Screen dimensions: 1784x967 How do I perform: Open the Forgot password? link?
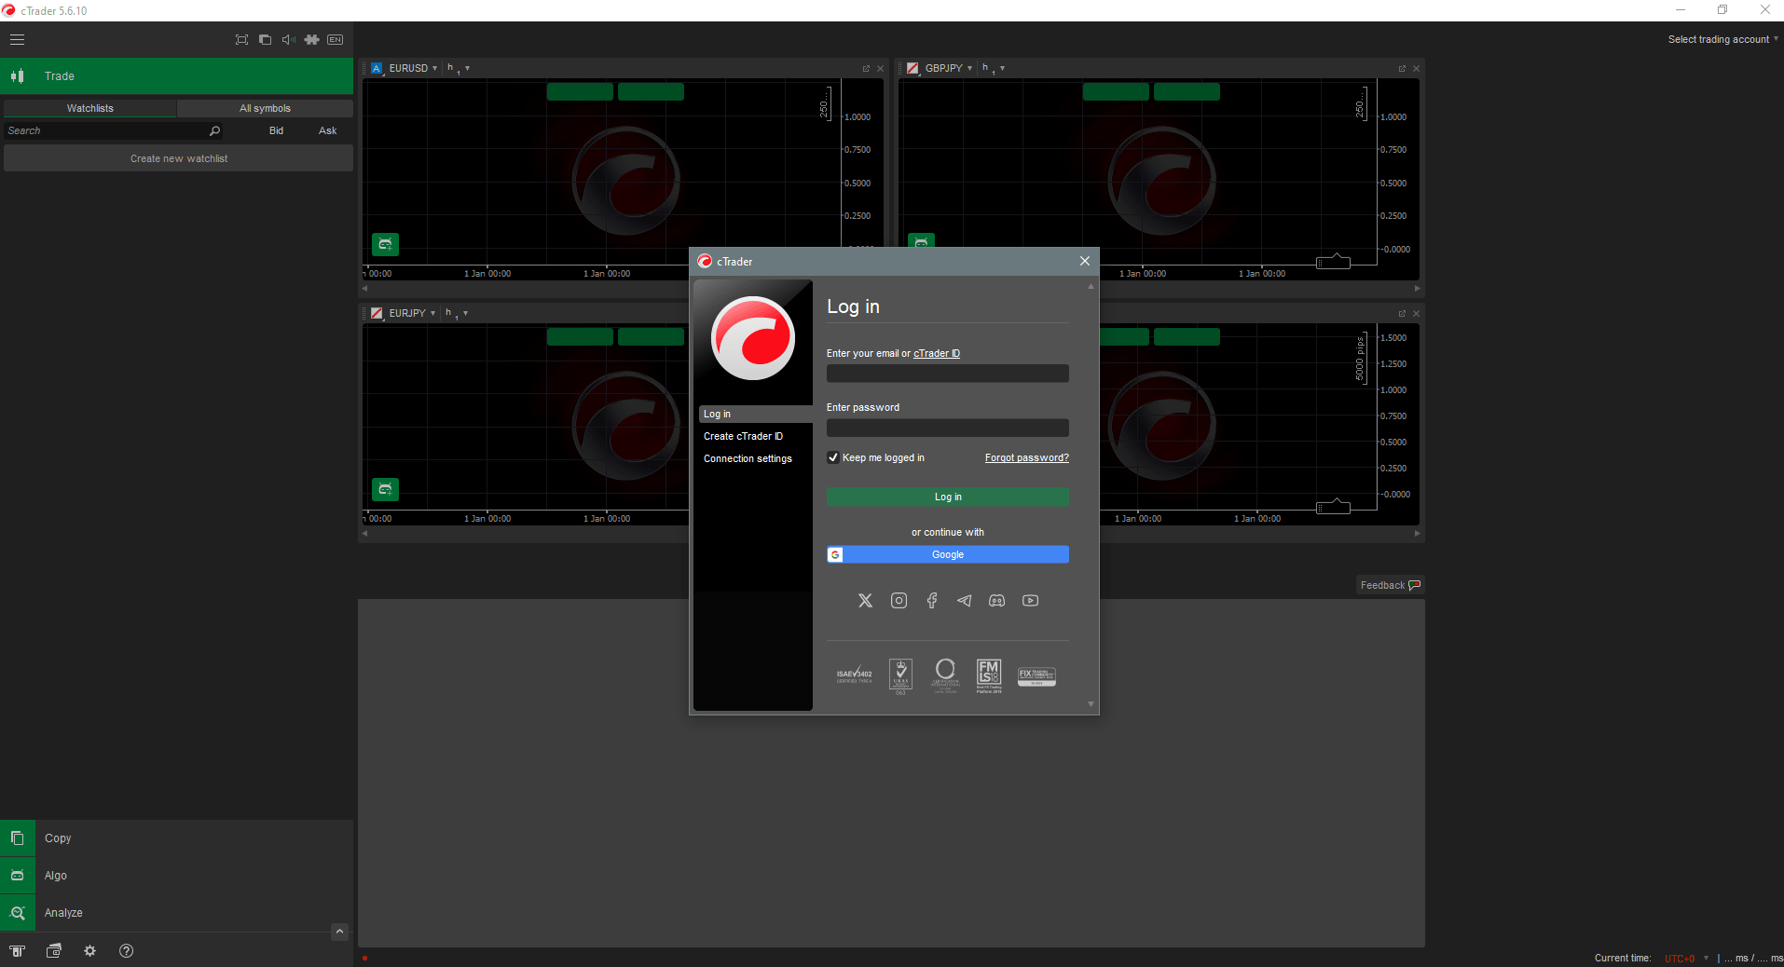[x=1026, y=457]
